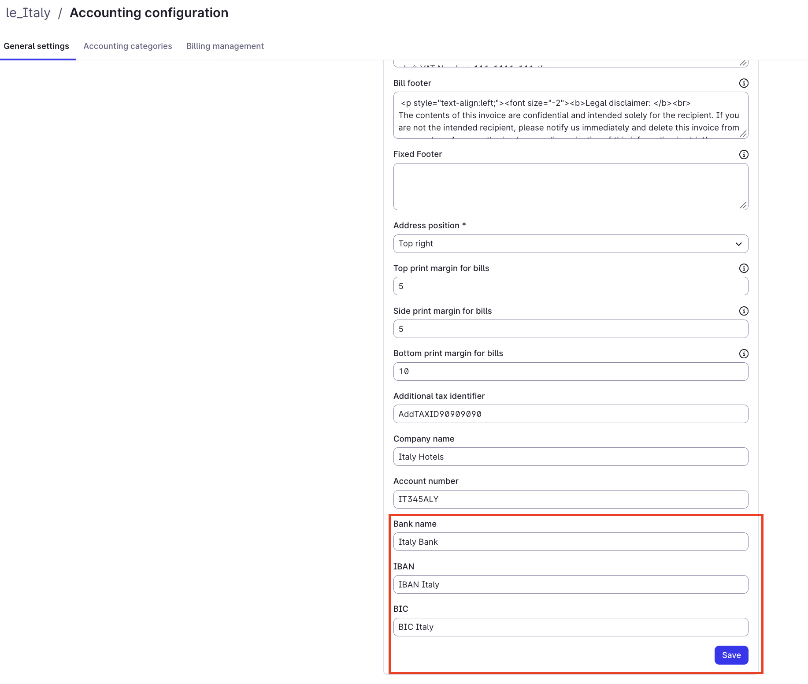Viewport: 808px width, 684px height.
Task: Select the Bottom print margin field
Action: coord(571,372)
